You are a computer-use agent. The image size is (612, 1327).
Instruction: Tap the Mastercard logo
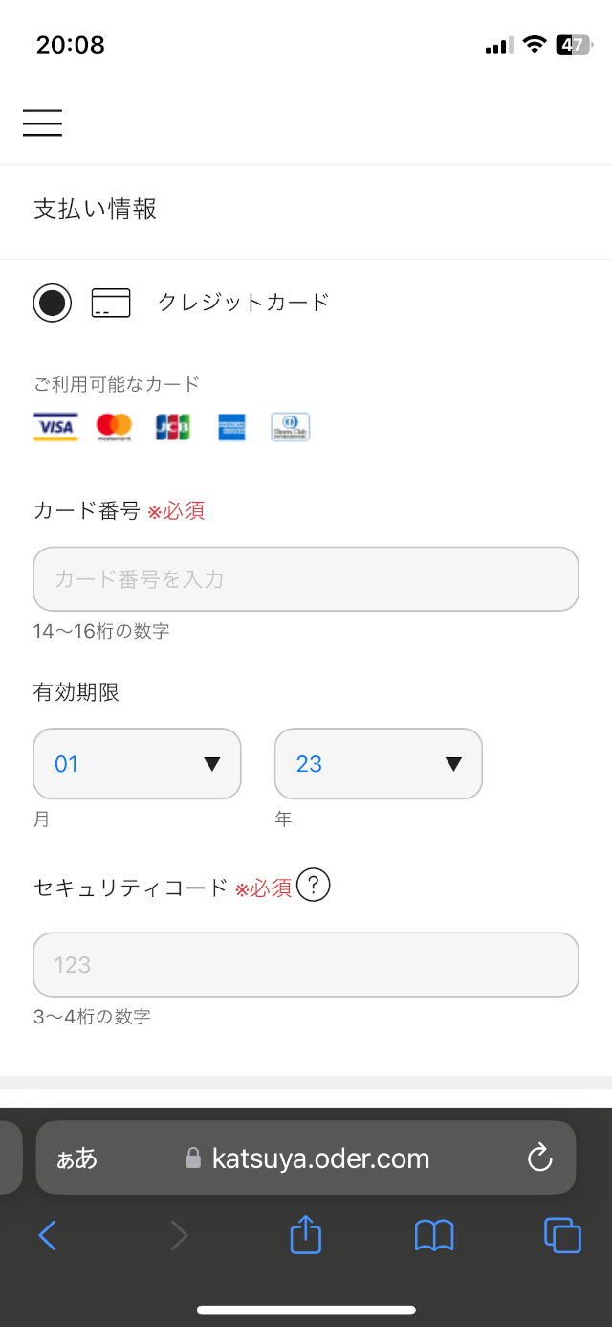pos(114,427)
